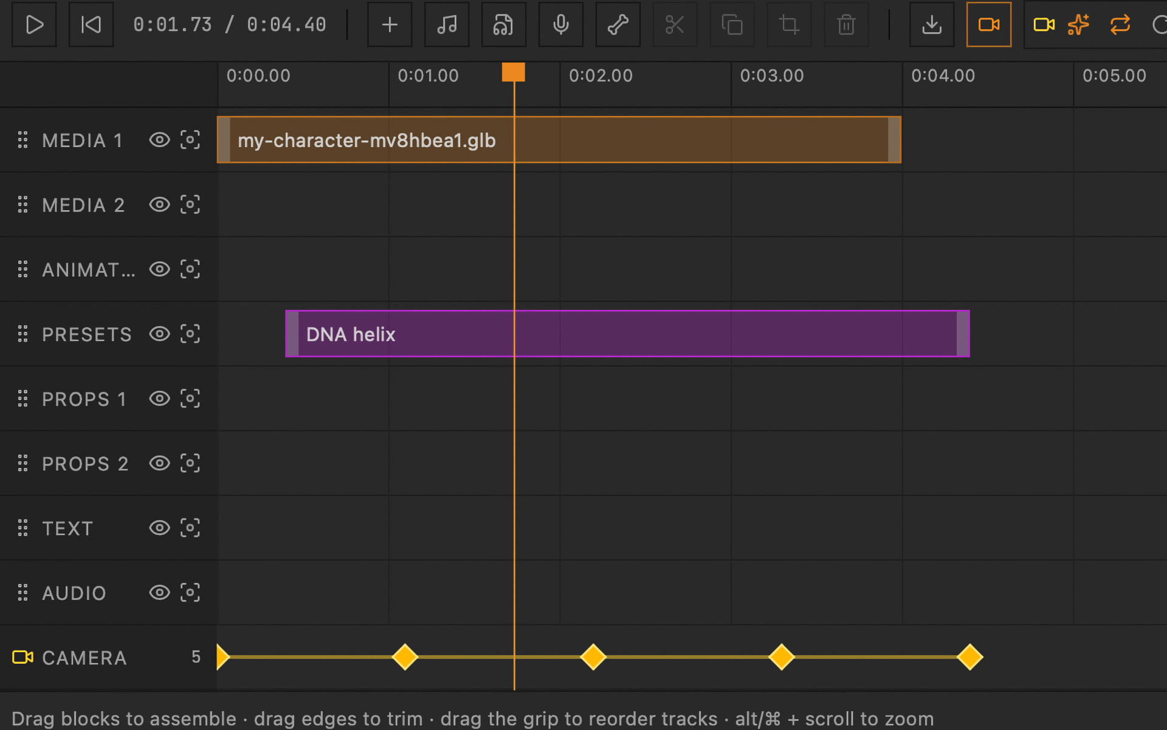This screenshot has height=730, width=1167.
Task: Toggle the TEXT track eye icon
Action: click(159, 528)
